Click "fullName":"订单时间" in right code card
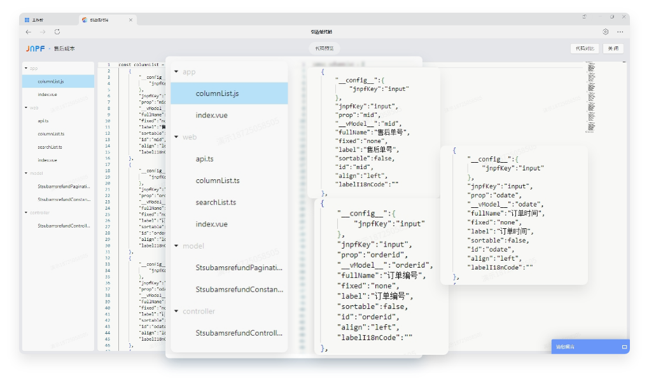Screen dimensions: 649x384 505,213
